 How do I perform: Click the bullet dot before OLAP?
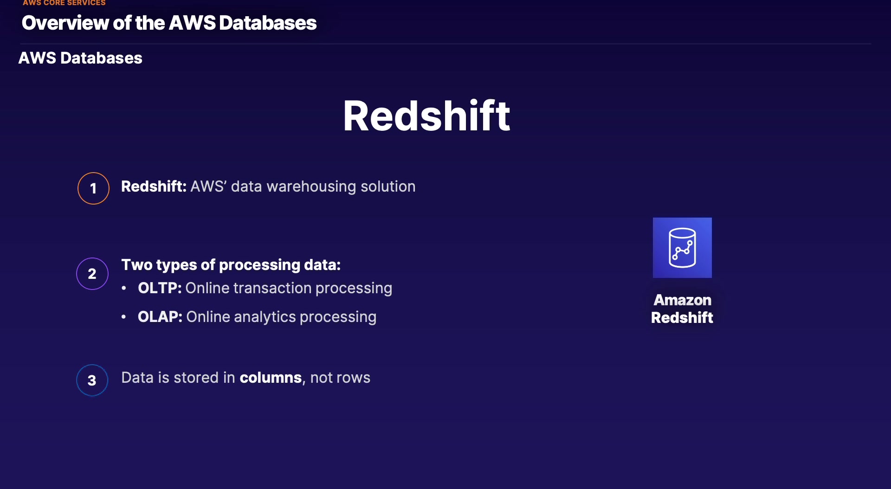124,317
